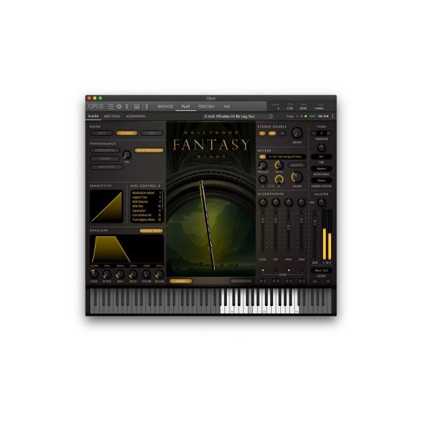Click the Performance Time knob
422x422 pixels.
click(127, 154)
